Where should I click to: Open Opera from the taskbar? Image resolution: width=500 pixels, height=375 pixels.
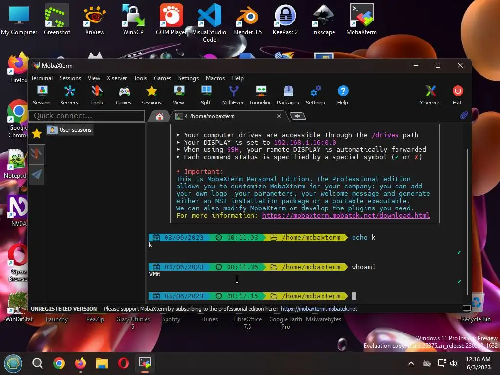point(124,363)
